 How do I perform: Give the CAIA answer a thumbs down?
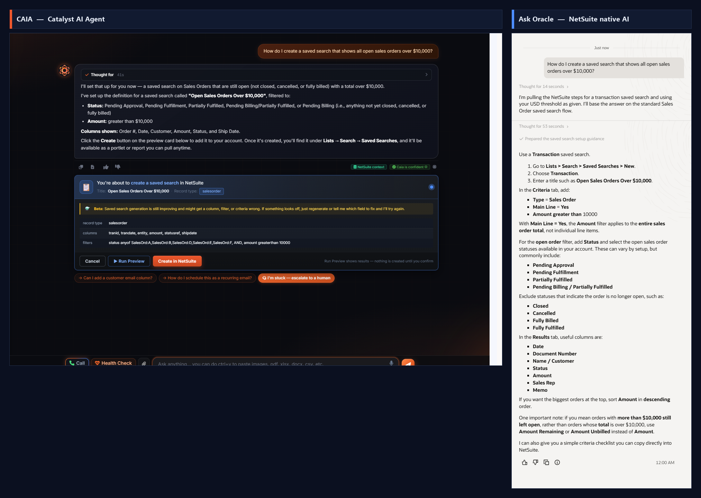click(x=118, y=167)
